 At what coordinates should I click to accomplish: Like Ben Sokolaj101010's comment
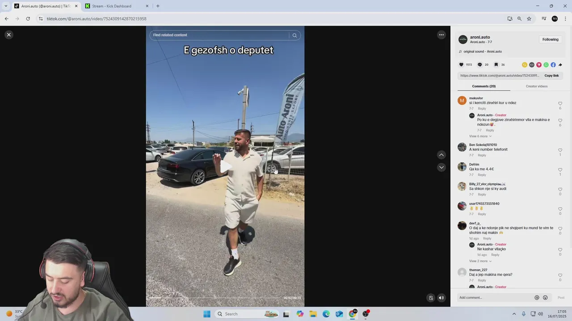coord(560,150)
